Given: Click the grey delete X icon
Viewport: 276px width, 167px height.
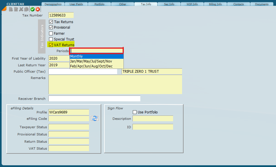Looking at the screenshot, I should click(21, 9).
